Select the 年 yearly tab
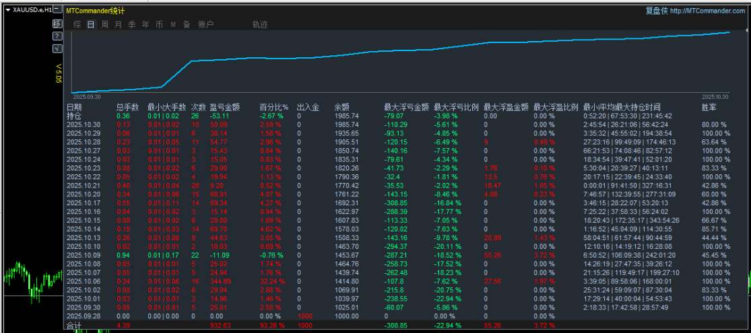The image size is (751, 333). click(145, 25)
